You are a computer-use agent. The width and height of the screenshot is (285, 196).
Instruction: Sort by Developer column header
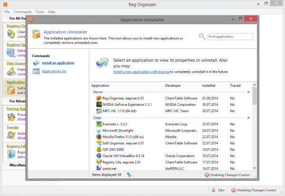(x=182, y=85)
